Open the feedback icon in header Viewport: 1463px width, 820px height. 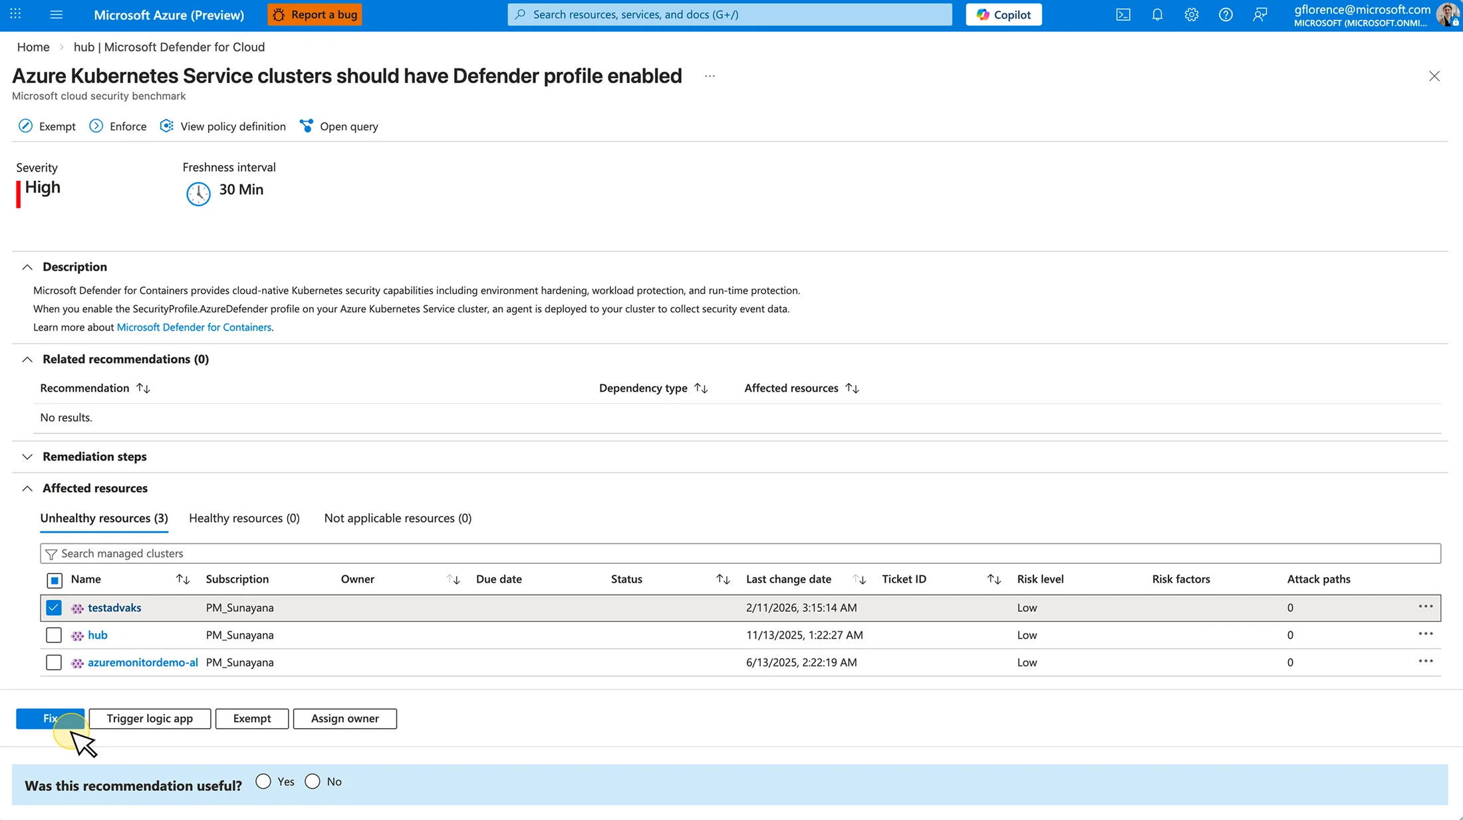coord(1260,15)
